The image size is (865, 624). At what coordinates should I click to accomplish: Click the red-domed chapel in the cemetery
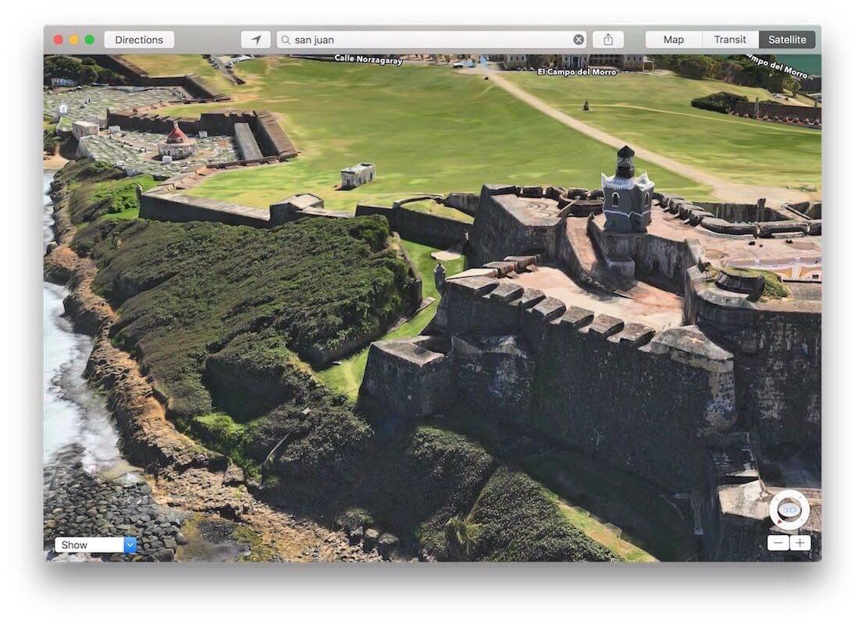(x=176, y=141)
